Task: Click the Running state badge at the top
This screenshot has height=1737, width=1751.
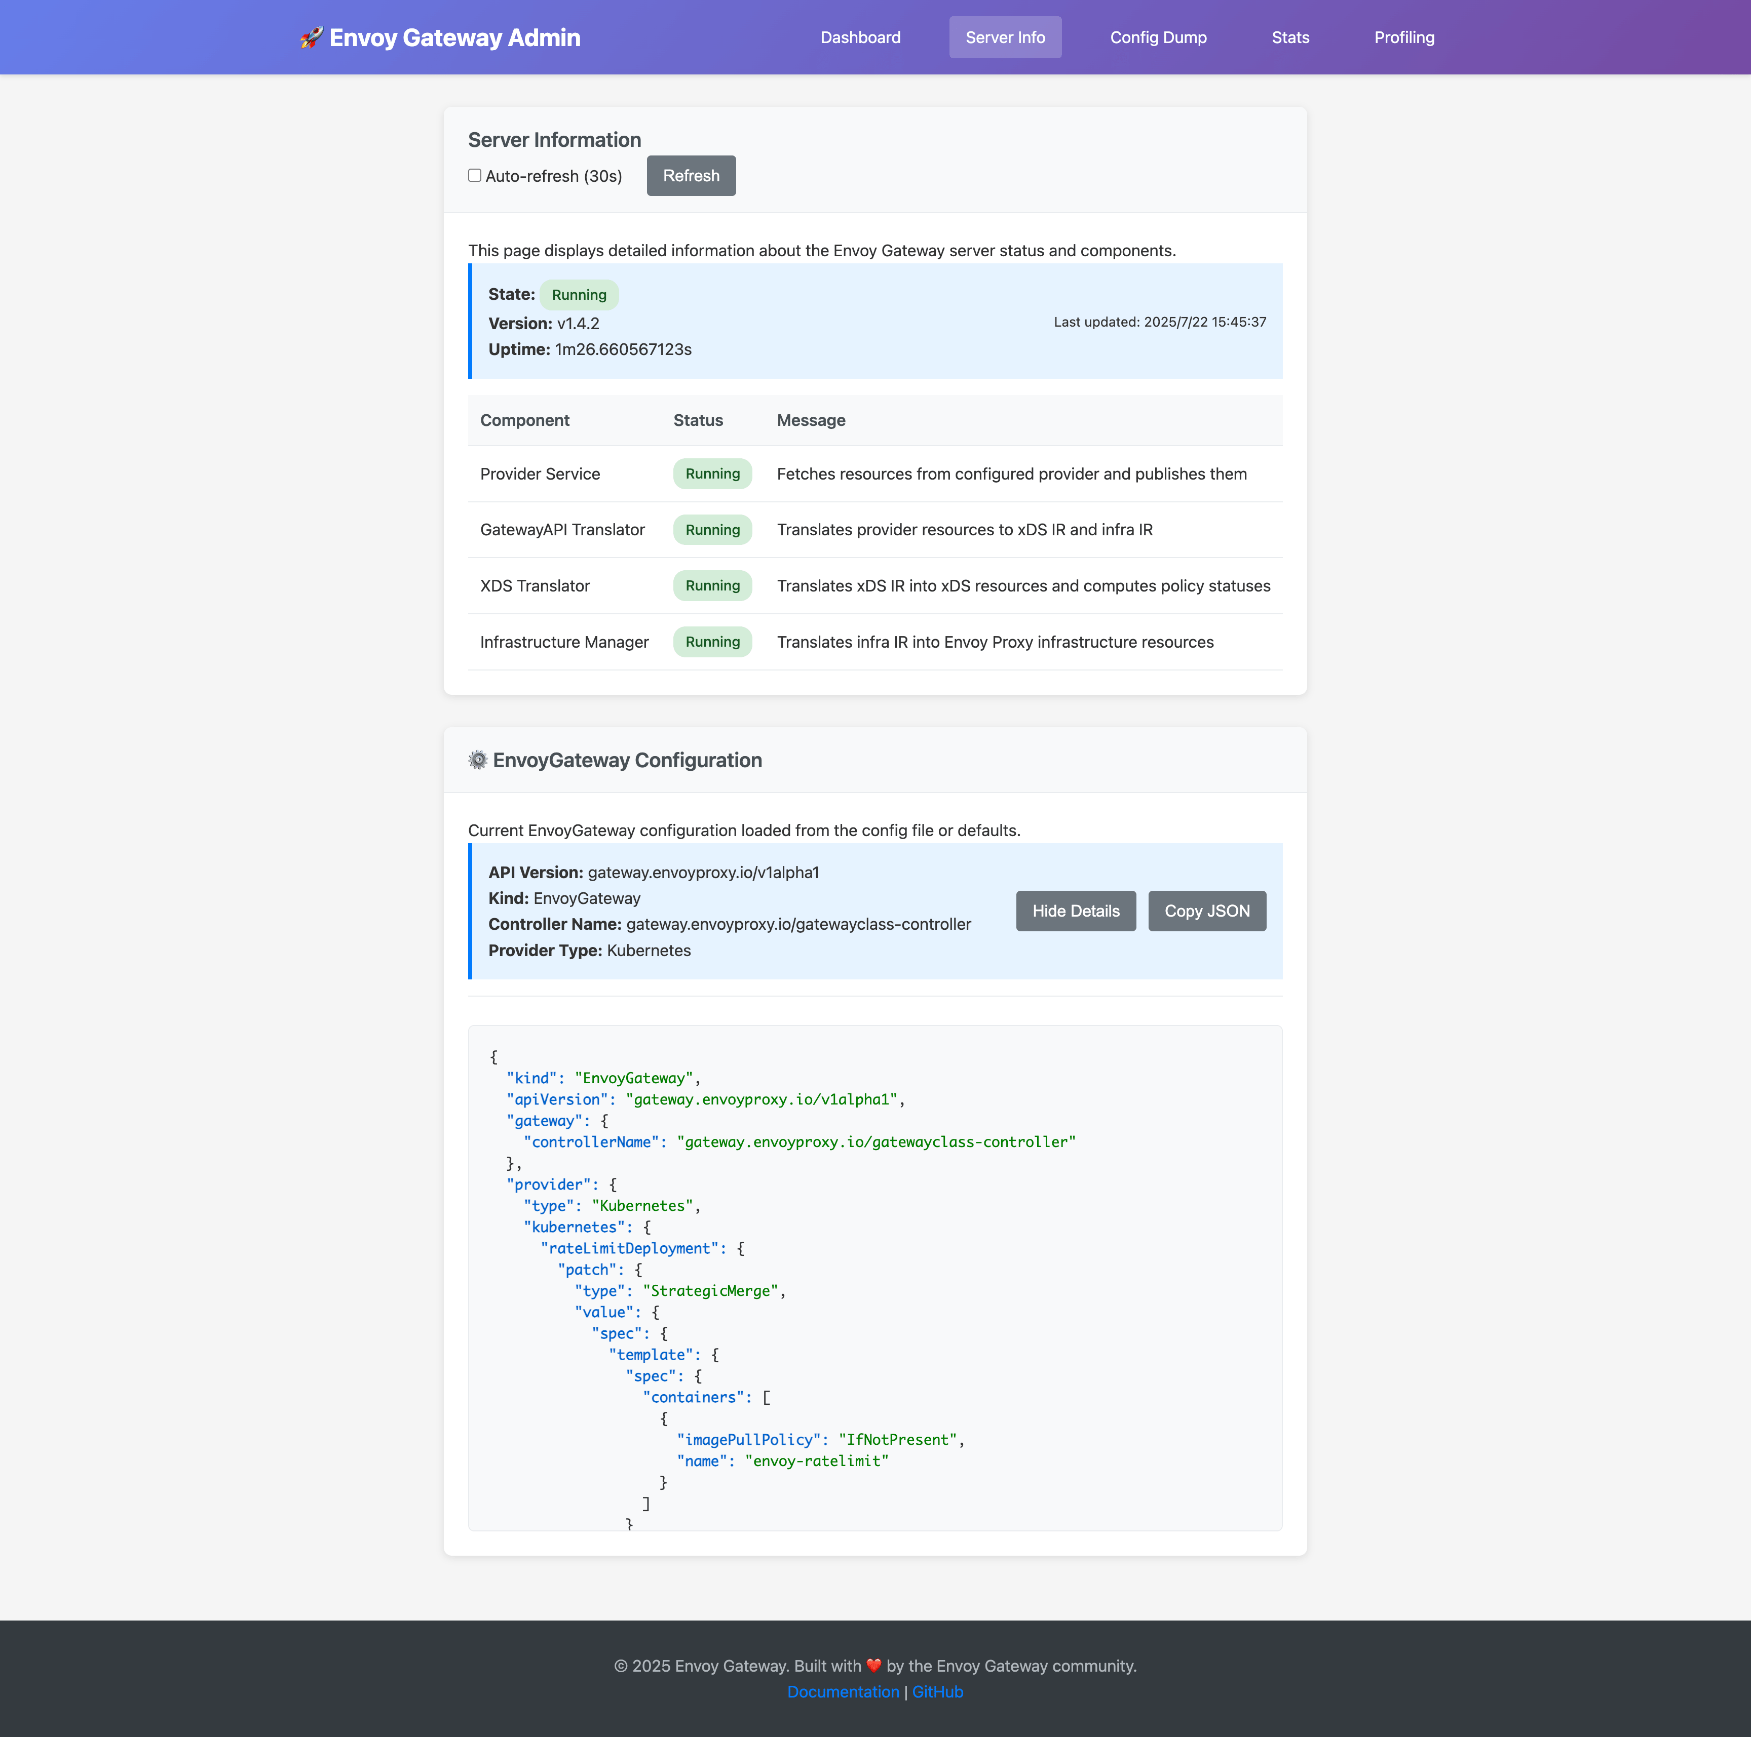Action: 579,295
